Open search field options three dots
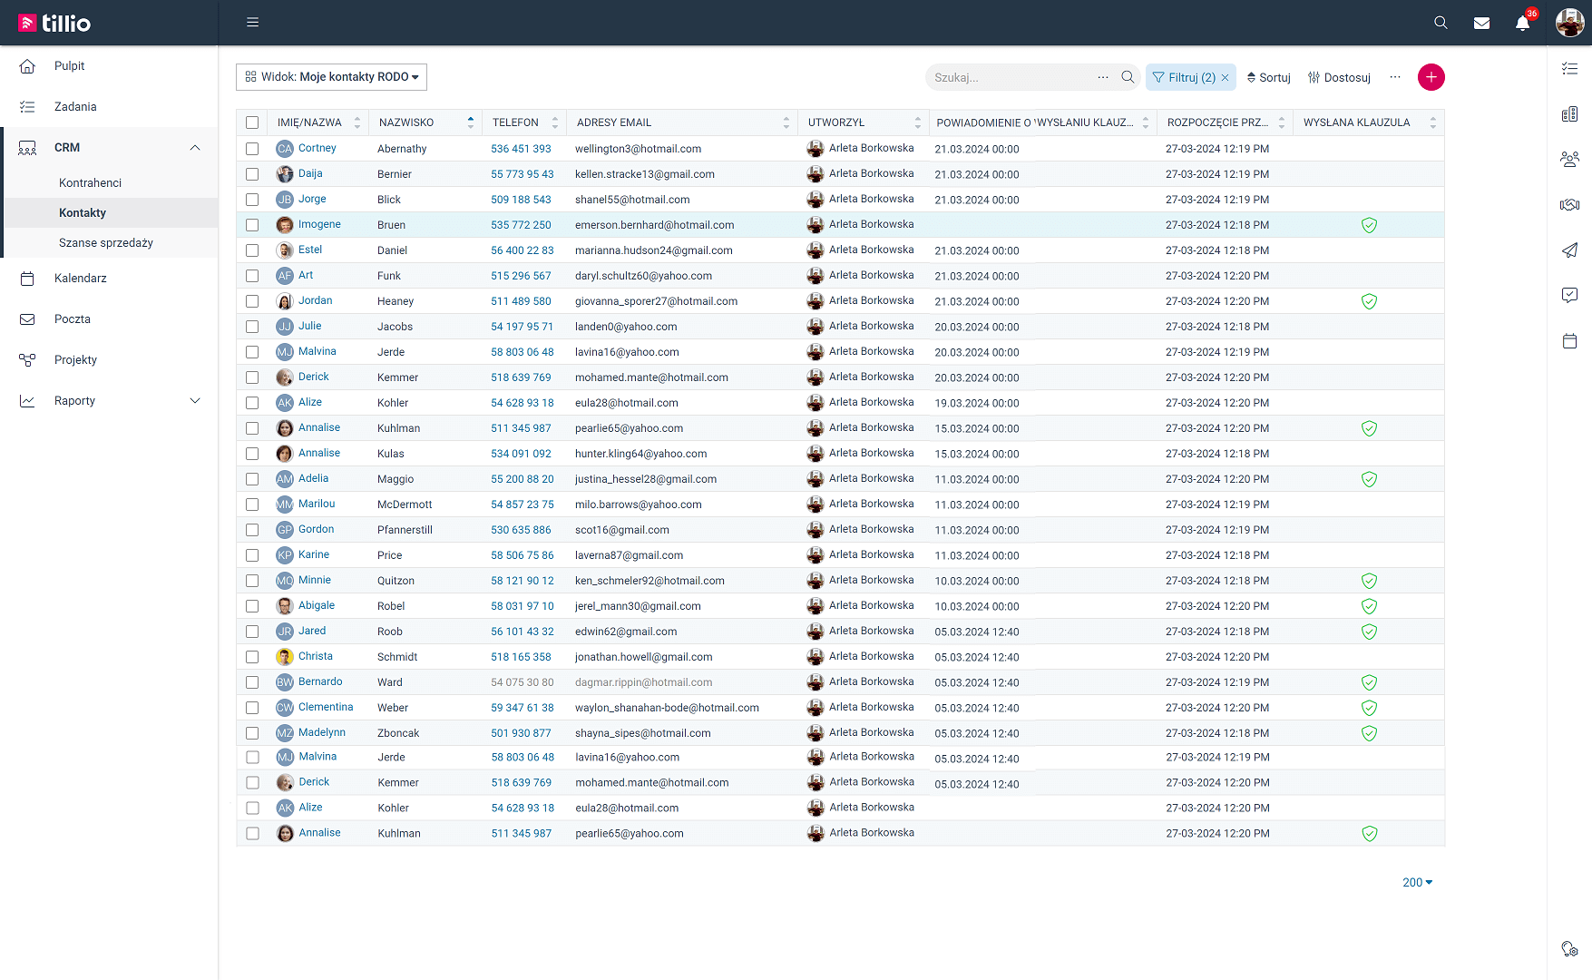Image resolution: width=1592 pixels, height=980 pixels. tap(1103, 77)
